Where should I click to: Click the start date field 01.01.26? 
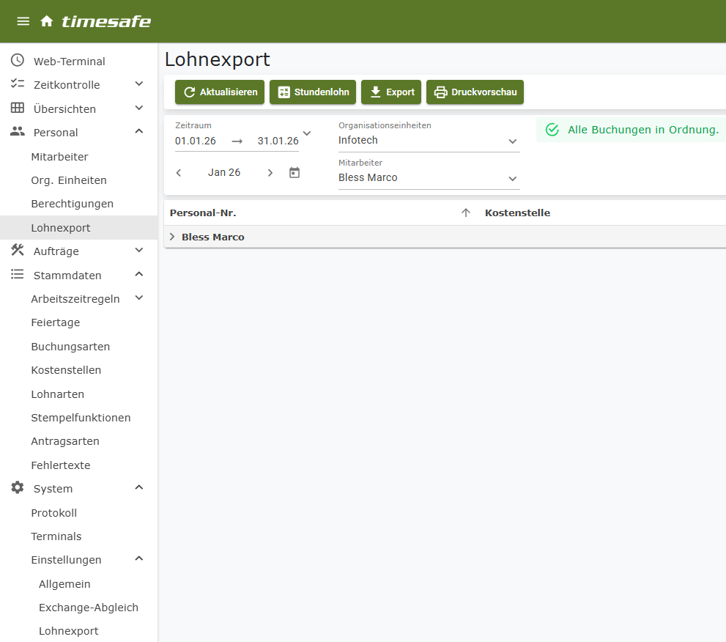coord(196,141)
